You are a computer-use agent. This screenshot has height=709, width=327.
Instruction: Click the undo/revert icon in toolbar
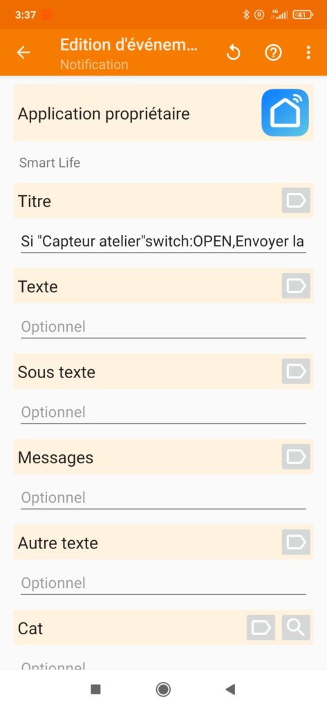233,53
